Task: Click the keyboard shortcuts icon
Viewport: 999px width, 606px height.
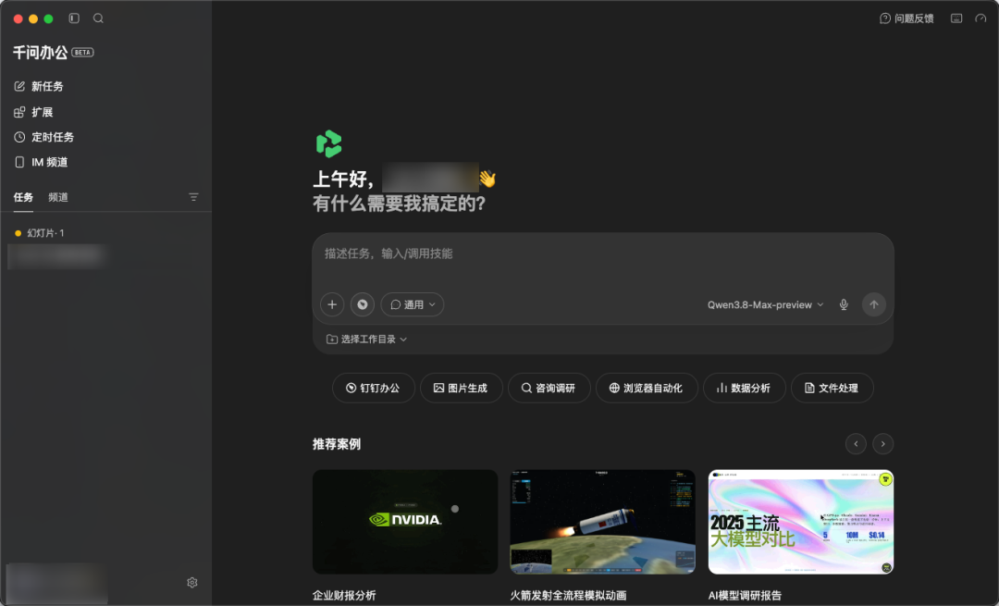Action: (956, 19)
